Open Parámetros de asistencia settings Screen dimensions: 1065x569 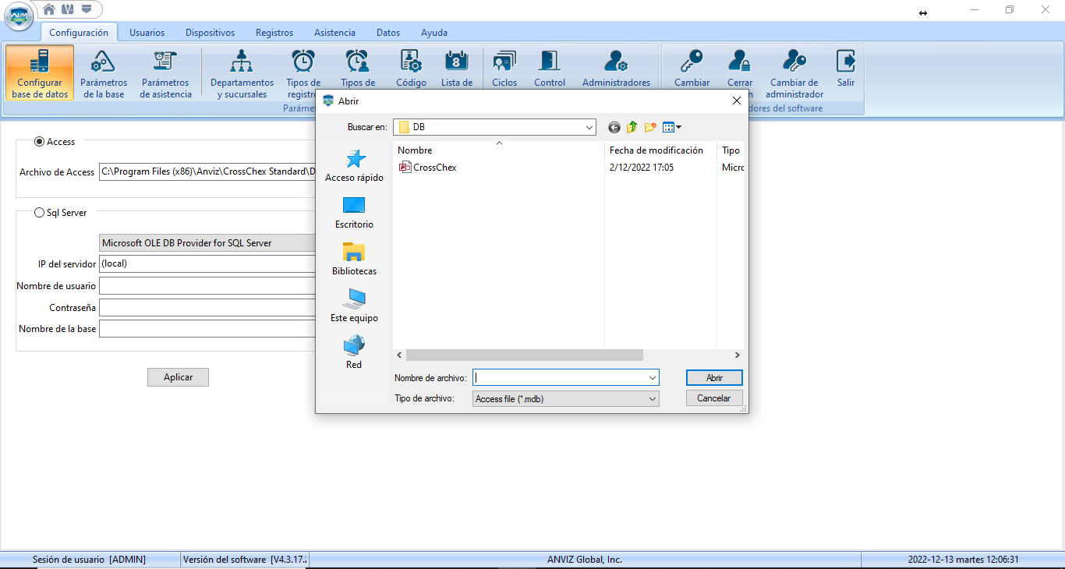[x=165, y=73]
